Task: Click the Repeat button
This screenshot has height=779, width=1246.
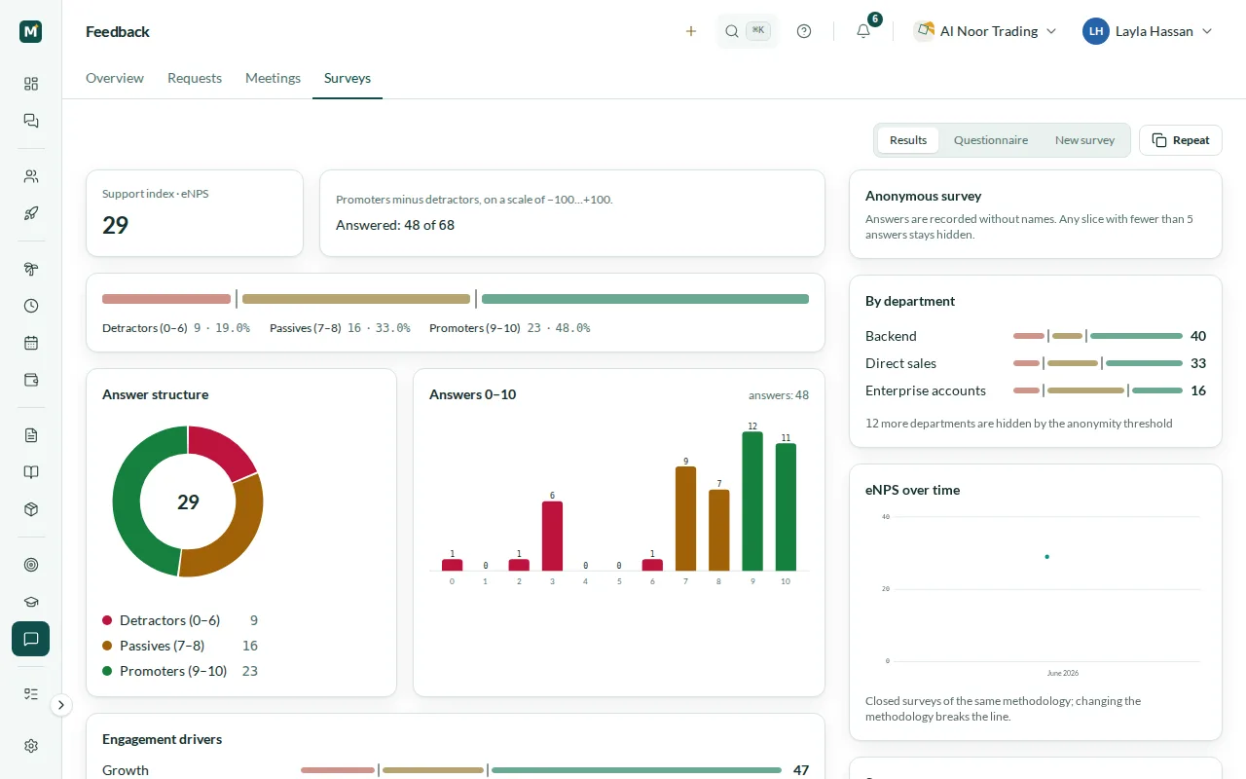Action: [x=1181, y=140]
